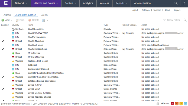The image size is (188, 106).
Task: Click 'Send trap to localhost server' action
Action: pos(155,45)
